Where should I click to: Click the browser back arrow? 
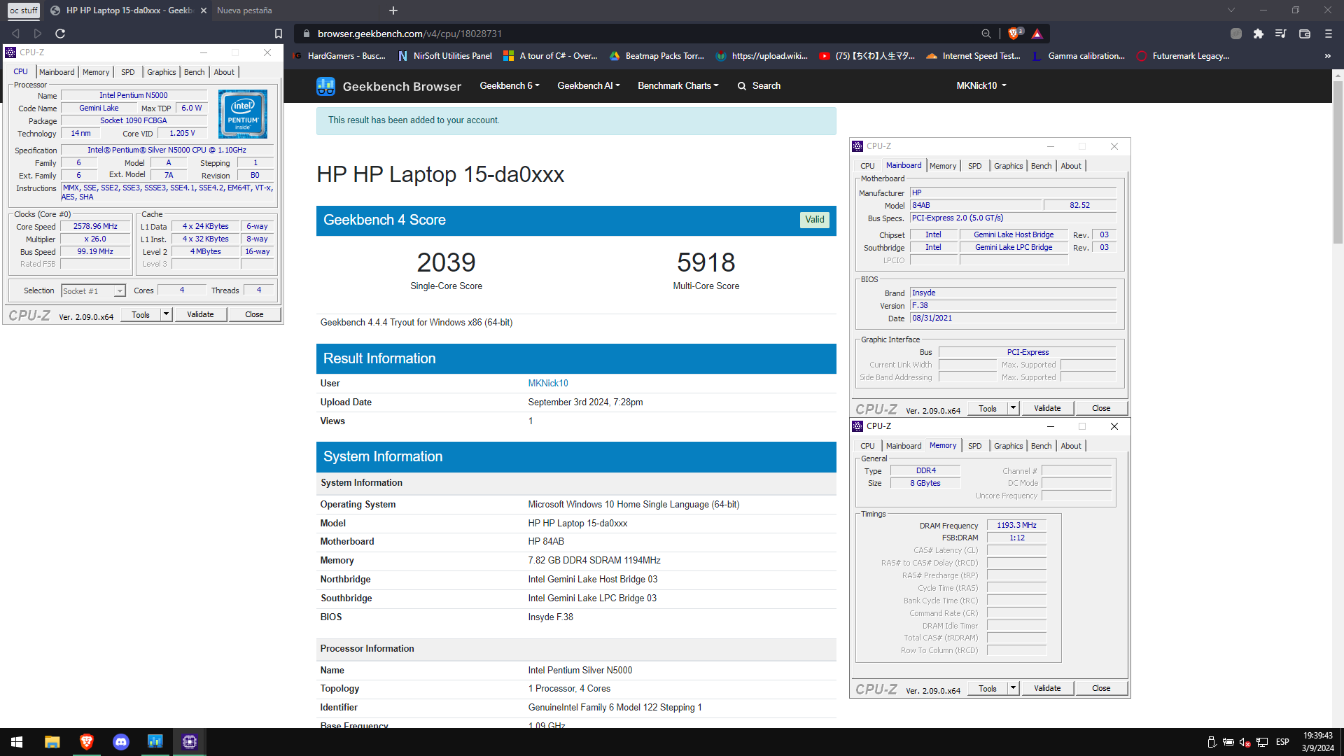click(15, 34)
